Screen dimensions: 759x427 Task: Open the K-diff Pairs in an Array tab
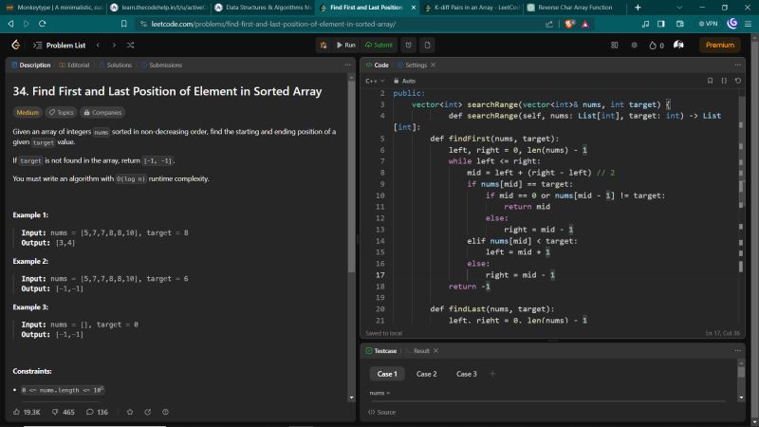(472, 8)
